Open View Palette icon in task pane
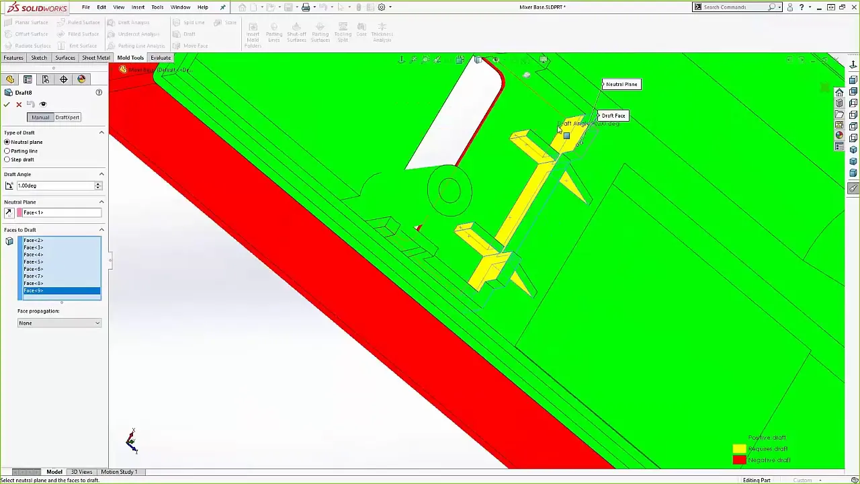The height and width of the screenshot is (484, 860). tap(839, 124)
